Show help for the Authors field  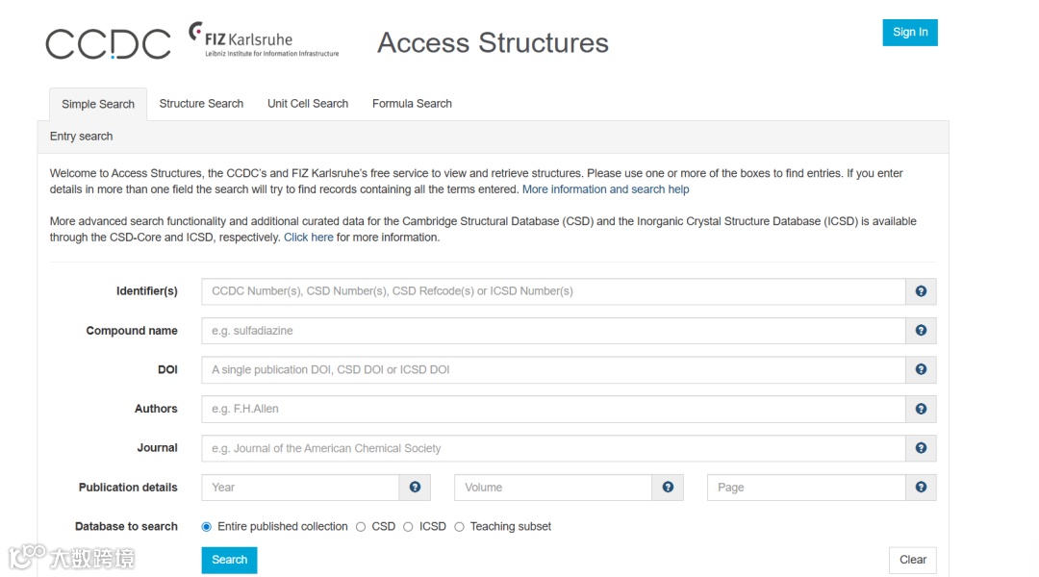(921, 409)
